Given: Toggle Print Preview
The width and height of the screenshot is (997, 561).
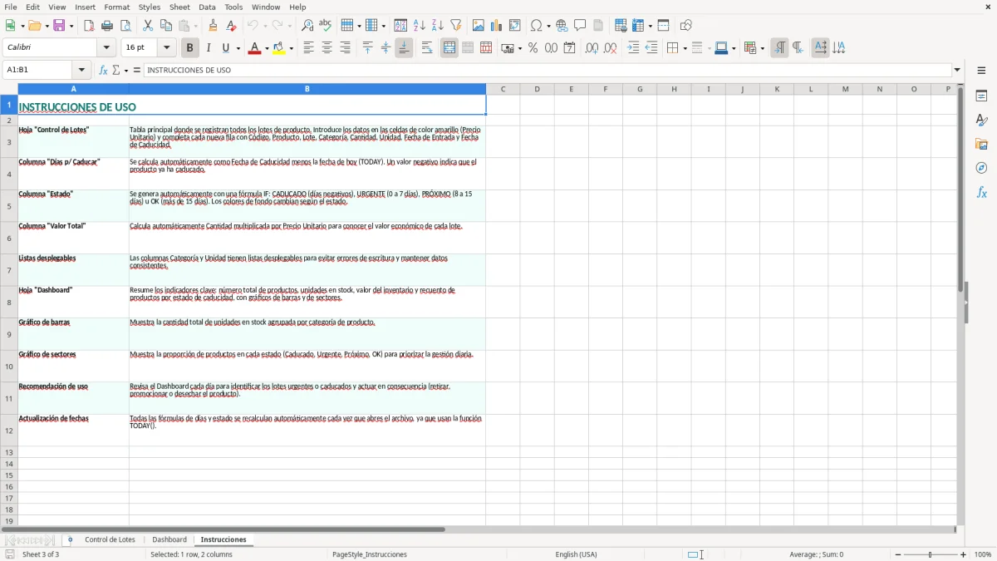Looking at the screenshot, I should pos(125,26).
